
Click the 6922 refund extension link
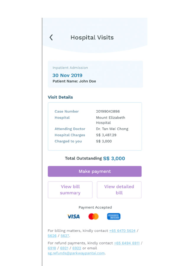[76, 248]
